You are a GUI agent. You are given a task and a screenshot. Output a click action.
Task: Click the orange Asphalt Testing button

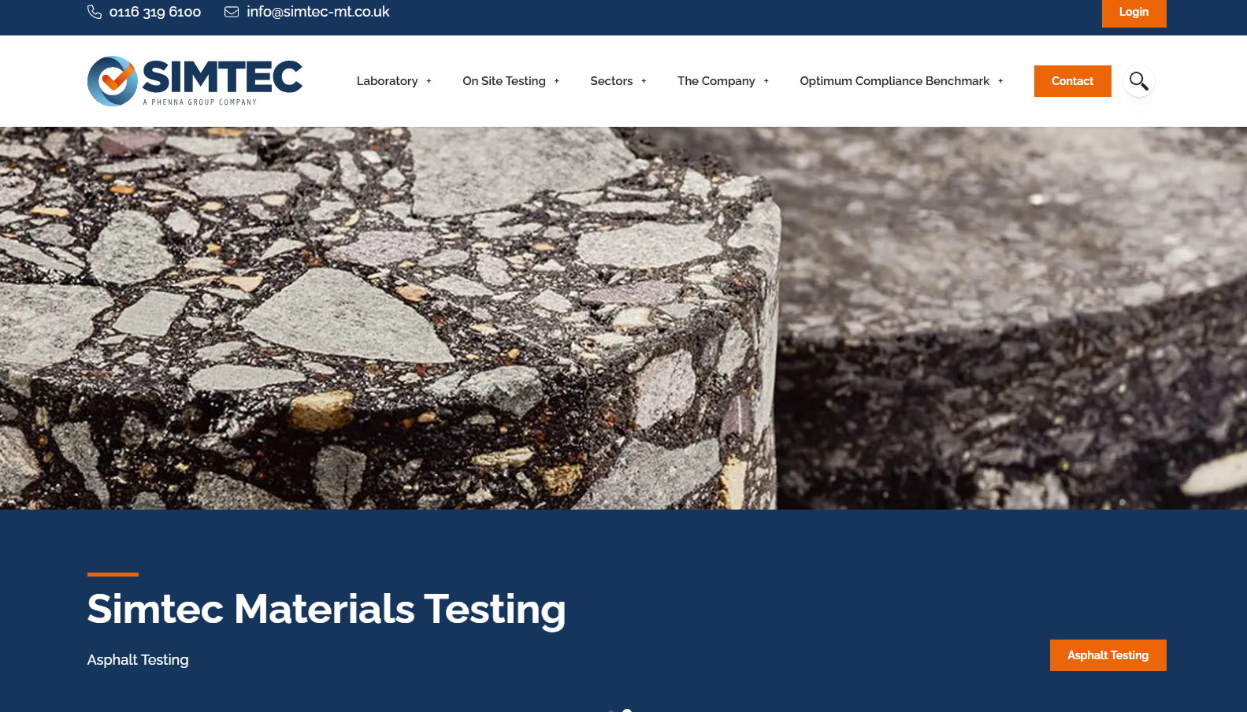click(x=1108, y=655)
